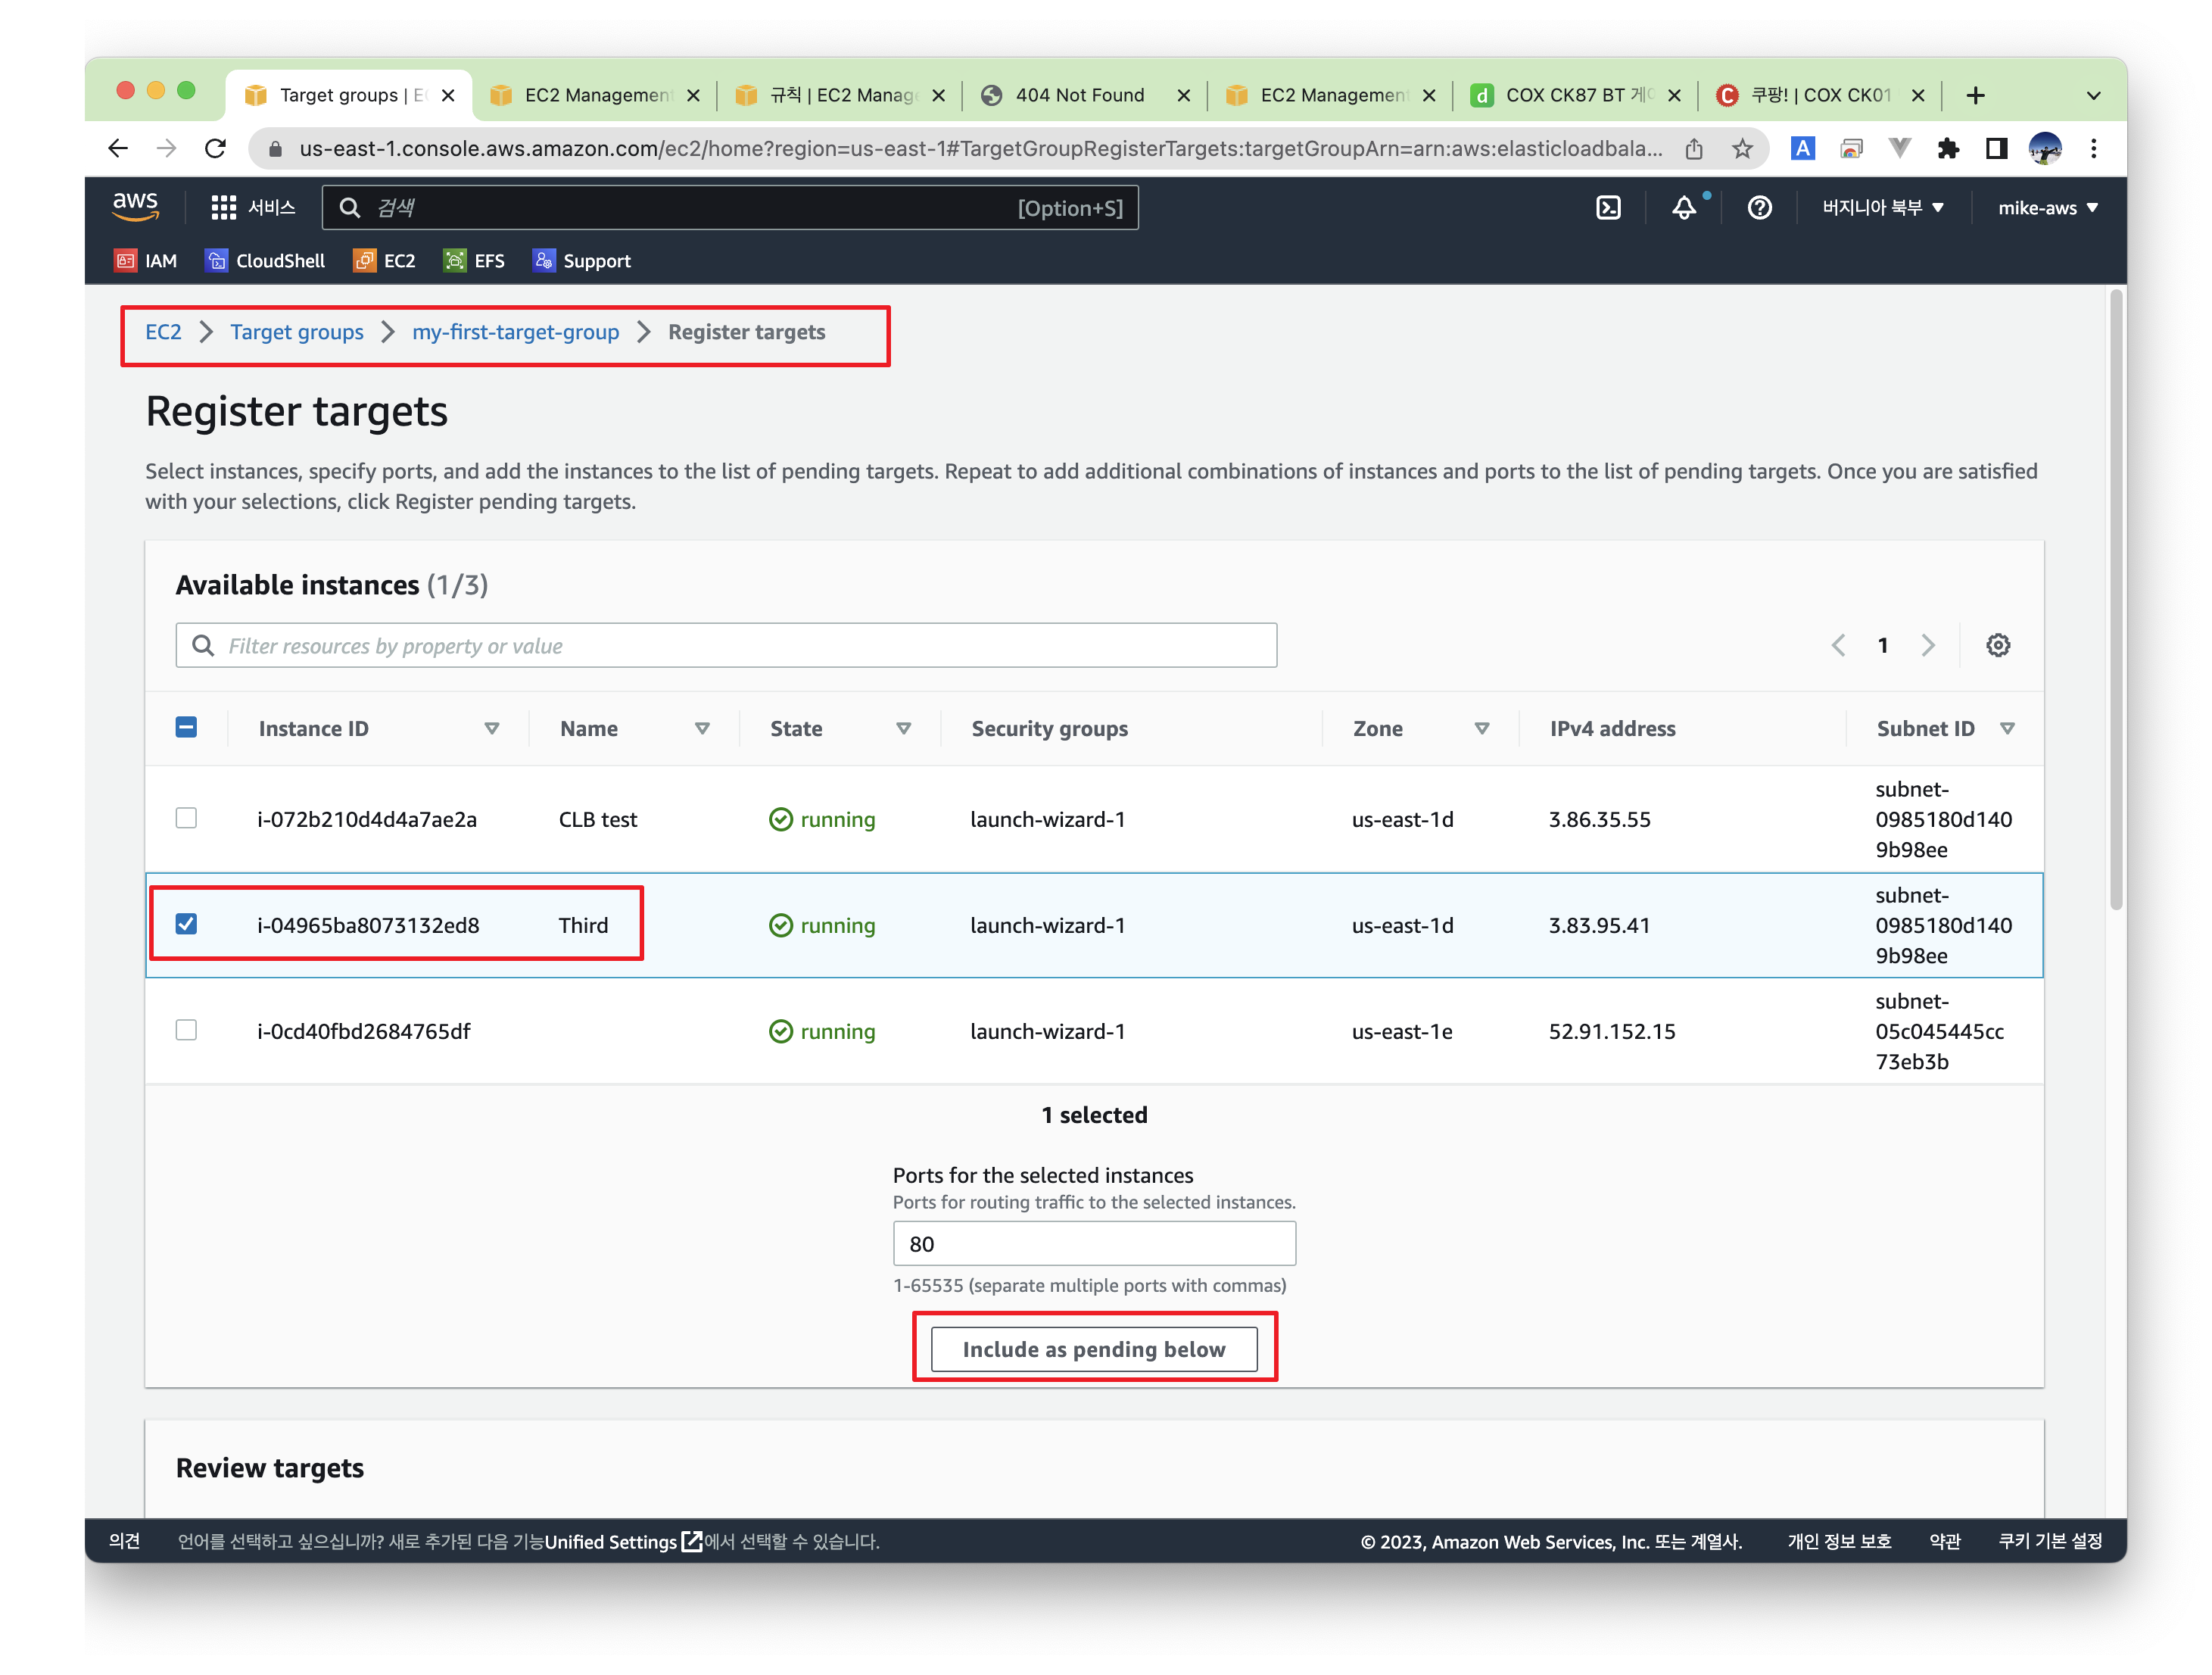Image resolution: width=2212 pixels, height=1675 pixels.
Task: Open the AWS services grid menu
Action: tap(223, 207)
